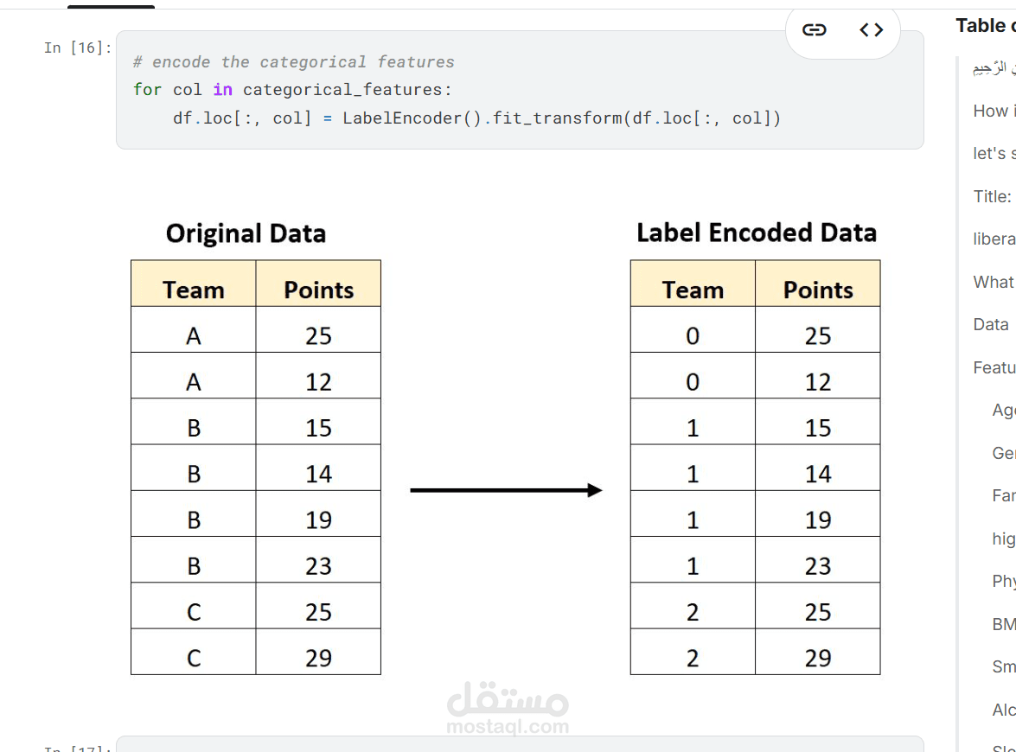This screenshot has height=752, width=1016.
Task: Click inside the LabelEncoder code cell
Action: [x=519, y=90]
